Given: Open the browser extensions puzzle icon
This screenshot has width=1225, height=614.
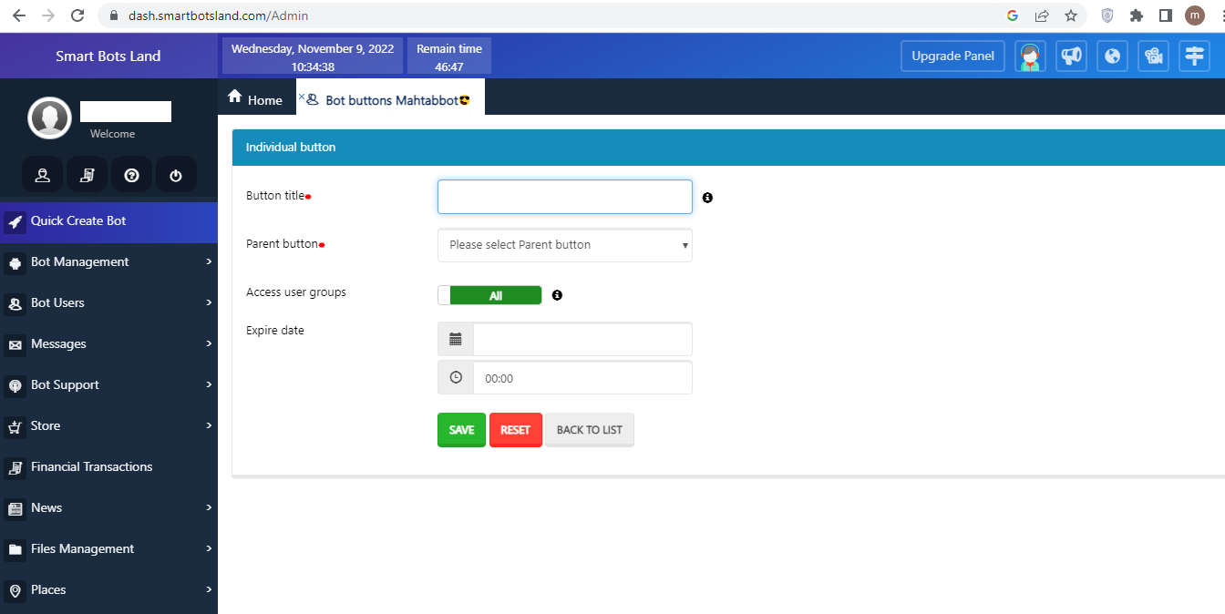Looking at the screenshot, I should point(1136,15).
